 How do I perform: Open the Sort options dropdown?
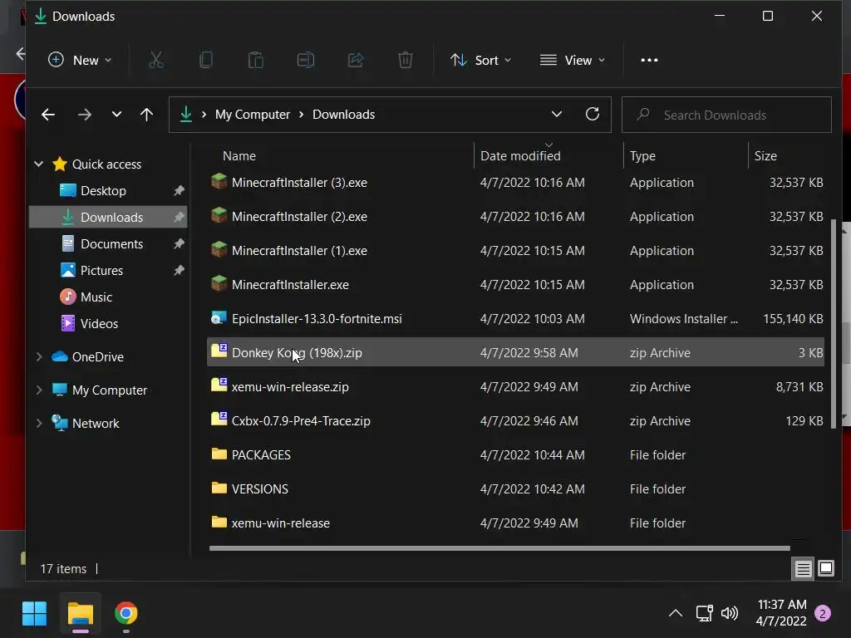480,60
